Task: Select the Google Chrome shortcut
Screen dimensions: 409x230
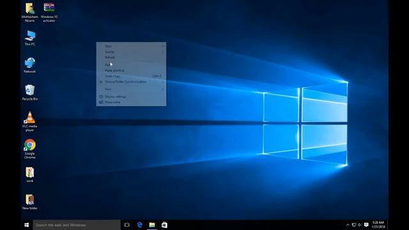Action: tap(30, 149)
